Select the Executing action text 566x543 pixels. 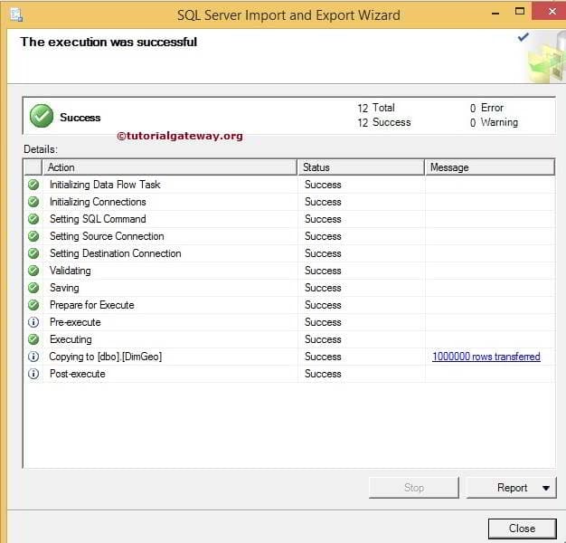(x=71, y=339)
